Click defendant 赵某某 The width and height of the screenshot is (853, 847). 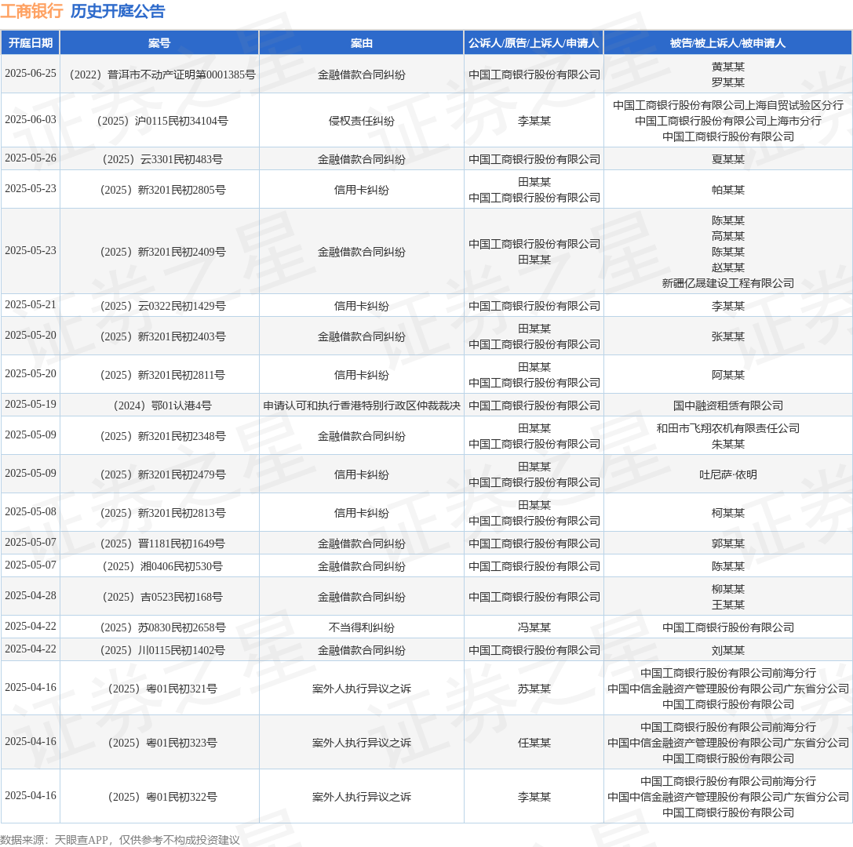point(728,267)
